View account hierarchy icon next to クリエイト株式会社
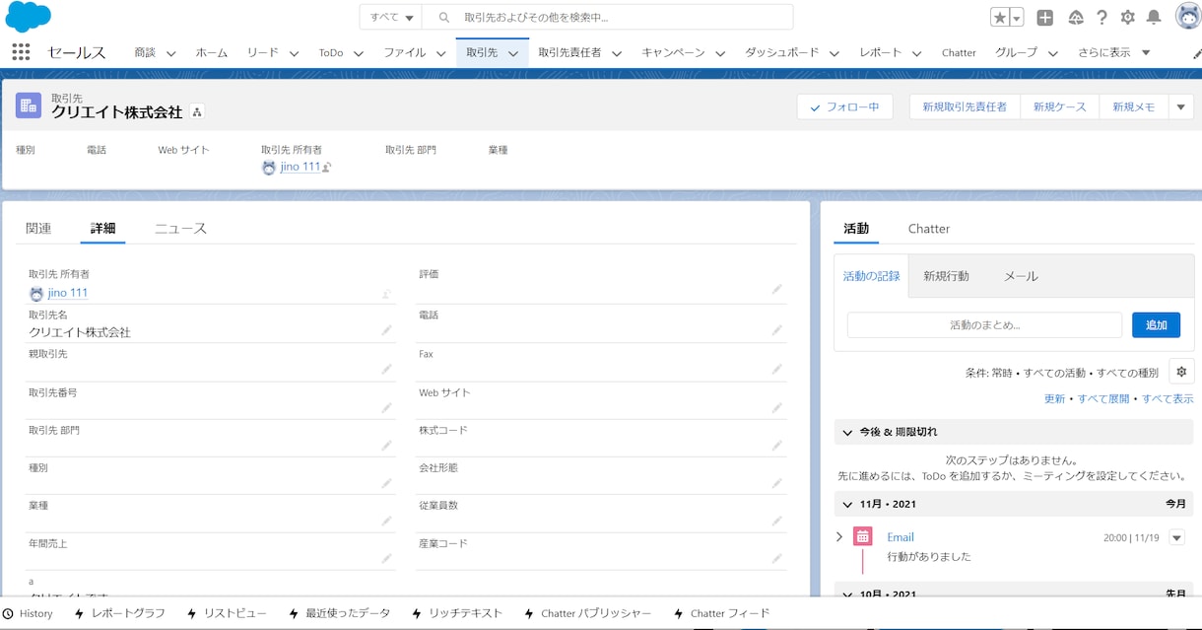1202x630 pixels. click(x=197, y=112)
